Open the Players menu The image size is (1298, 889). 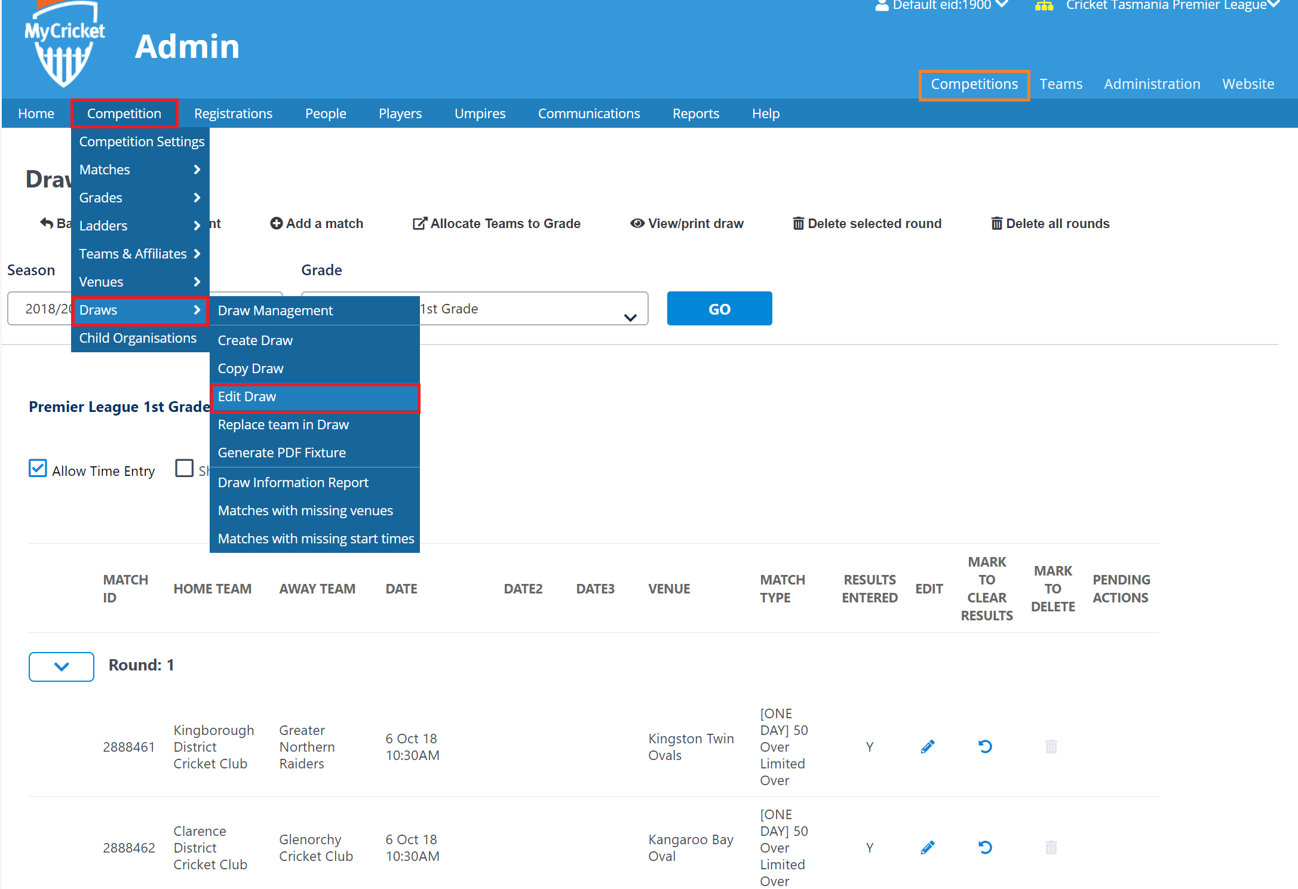400,113
